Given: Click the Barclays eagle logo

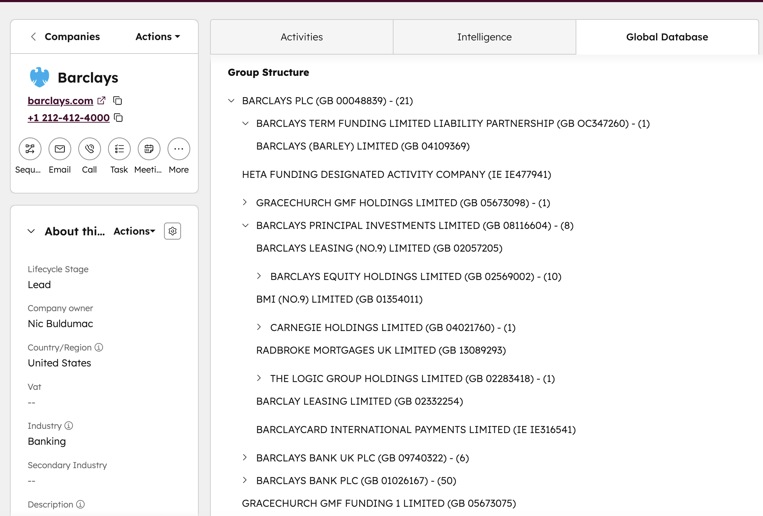Looking at the screenshot, I should click(39, 77).
